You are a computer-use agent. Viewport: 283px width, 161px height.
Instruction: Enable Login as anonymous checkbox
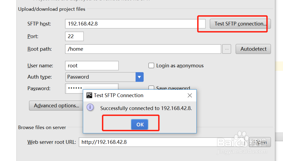pos(151,66)
